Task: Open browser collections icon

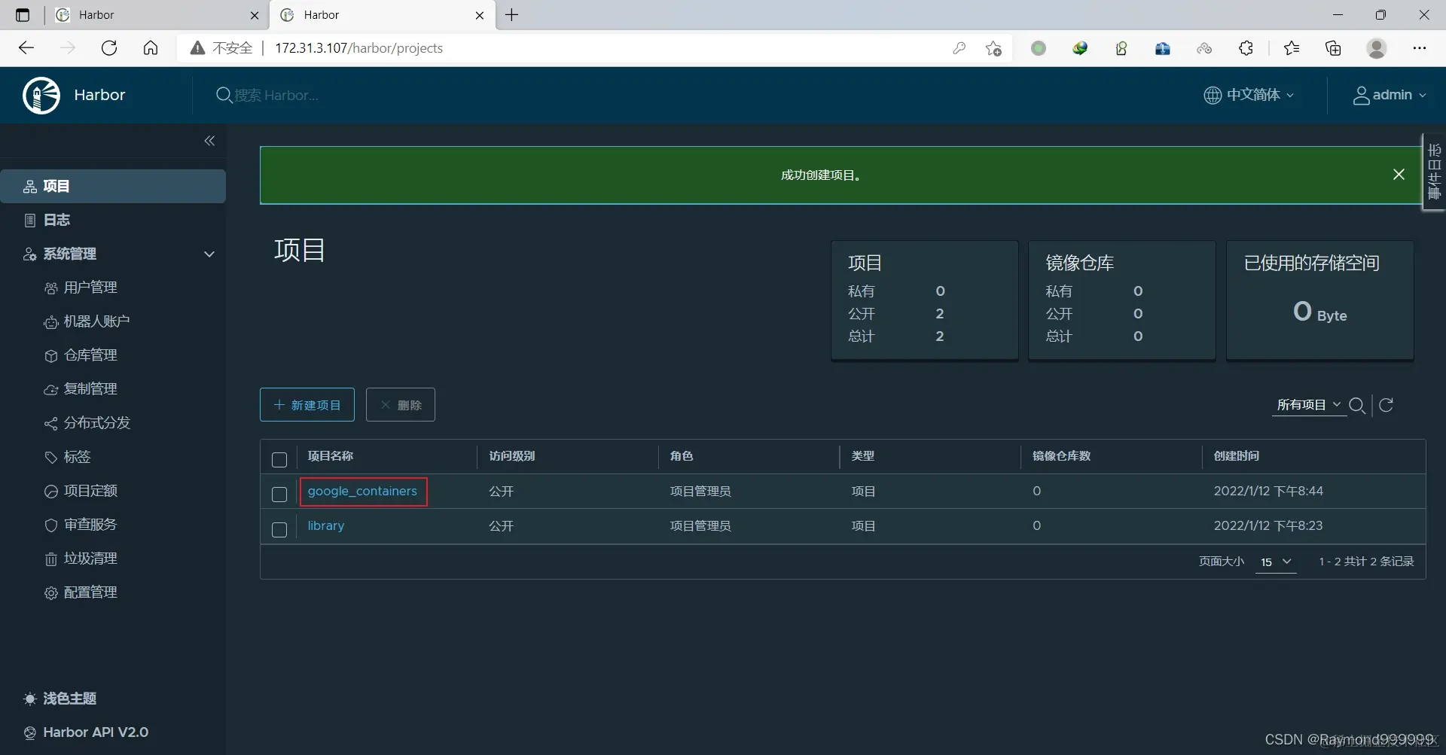Action: coord(1333,48)
